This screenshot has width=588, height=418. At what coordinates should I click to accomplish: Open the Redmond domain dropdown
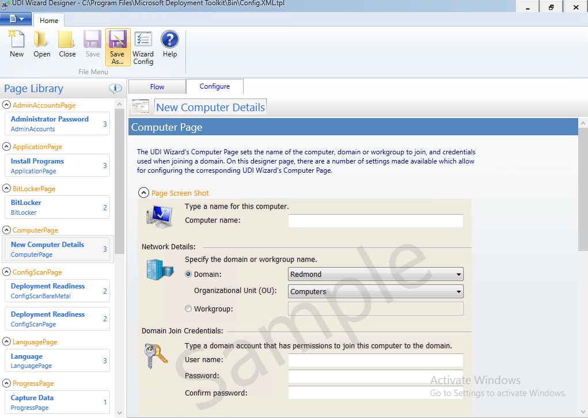[375, 274]
